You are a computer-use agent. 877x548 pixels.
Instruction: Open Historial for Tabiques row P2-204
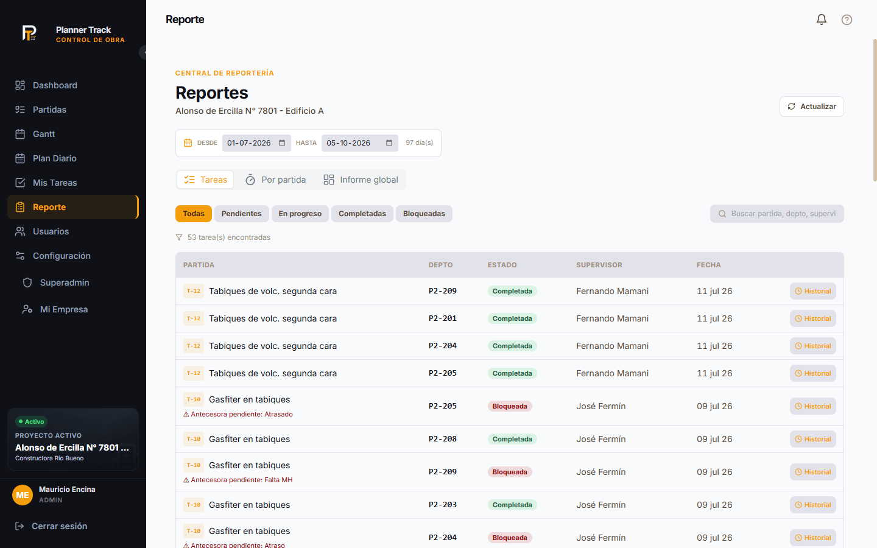pyautogui.click(x=813, y=346)
